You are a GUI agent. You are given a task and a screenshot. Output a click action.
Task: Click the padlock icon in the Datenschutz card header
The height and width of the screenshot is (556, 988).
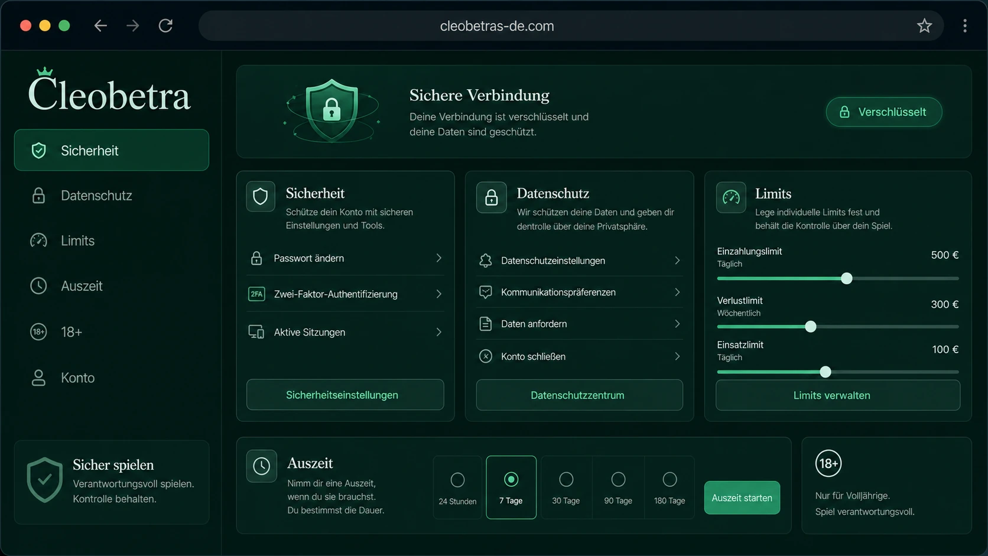492,197
